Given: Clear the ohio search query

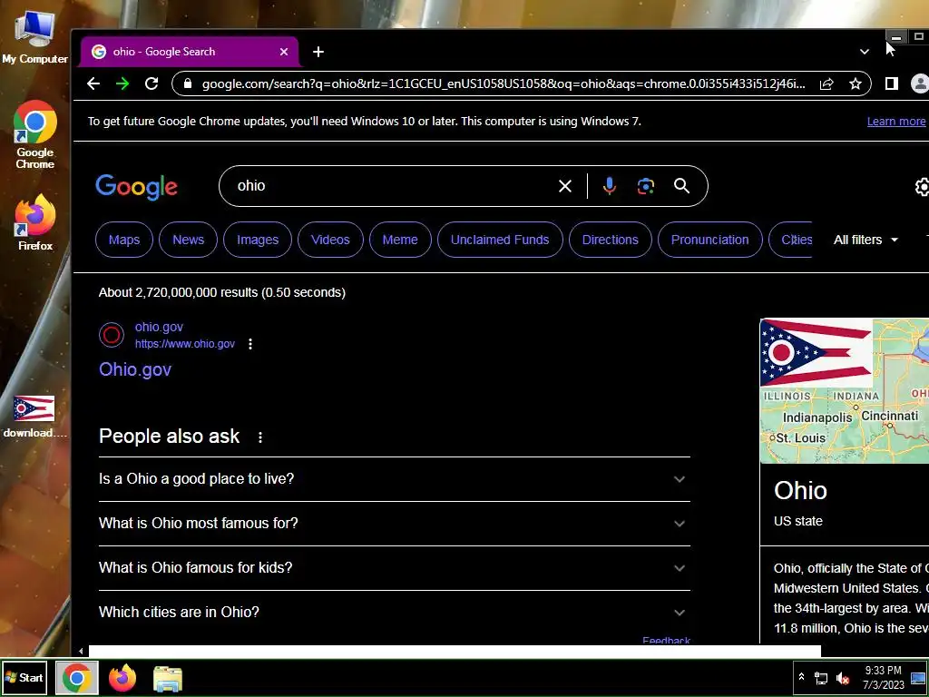Looking at the screenshot, I should [564, 186].
